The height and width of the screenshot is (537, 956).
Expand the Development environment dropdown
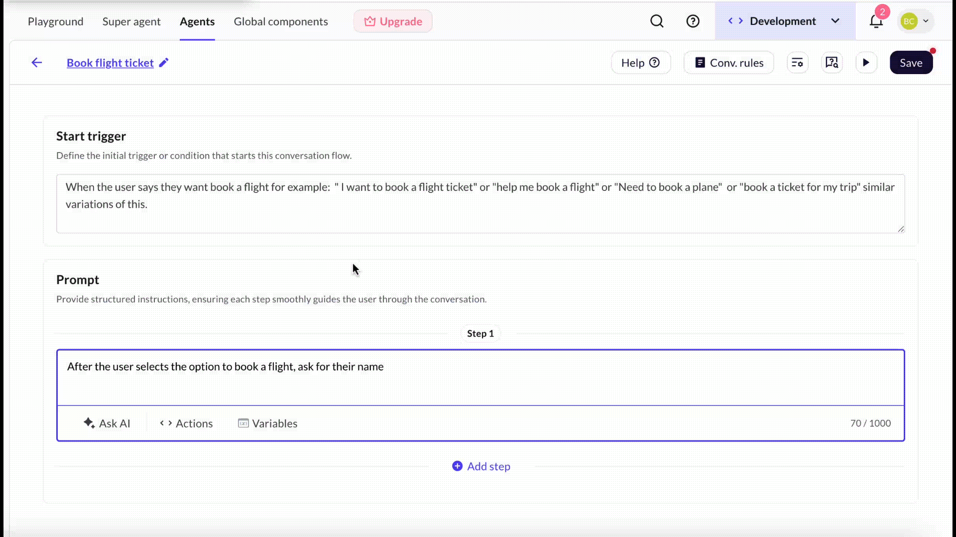pos(836,21)
